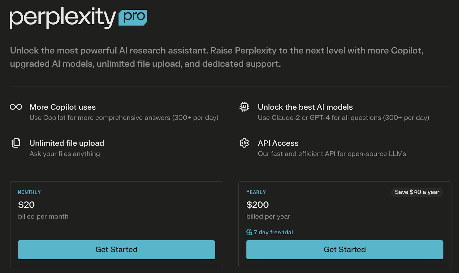Click the API Access heading
459x273 pixels.
pyautogui.click(x=278, y=143)
